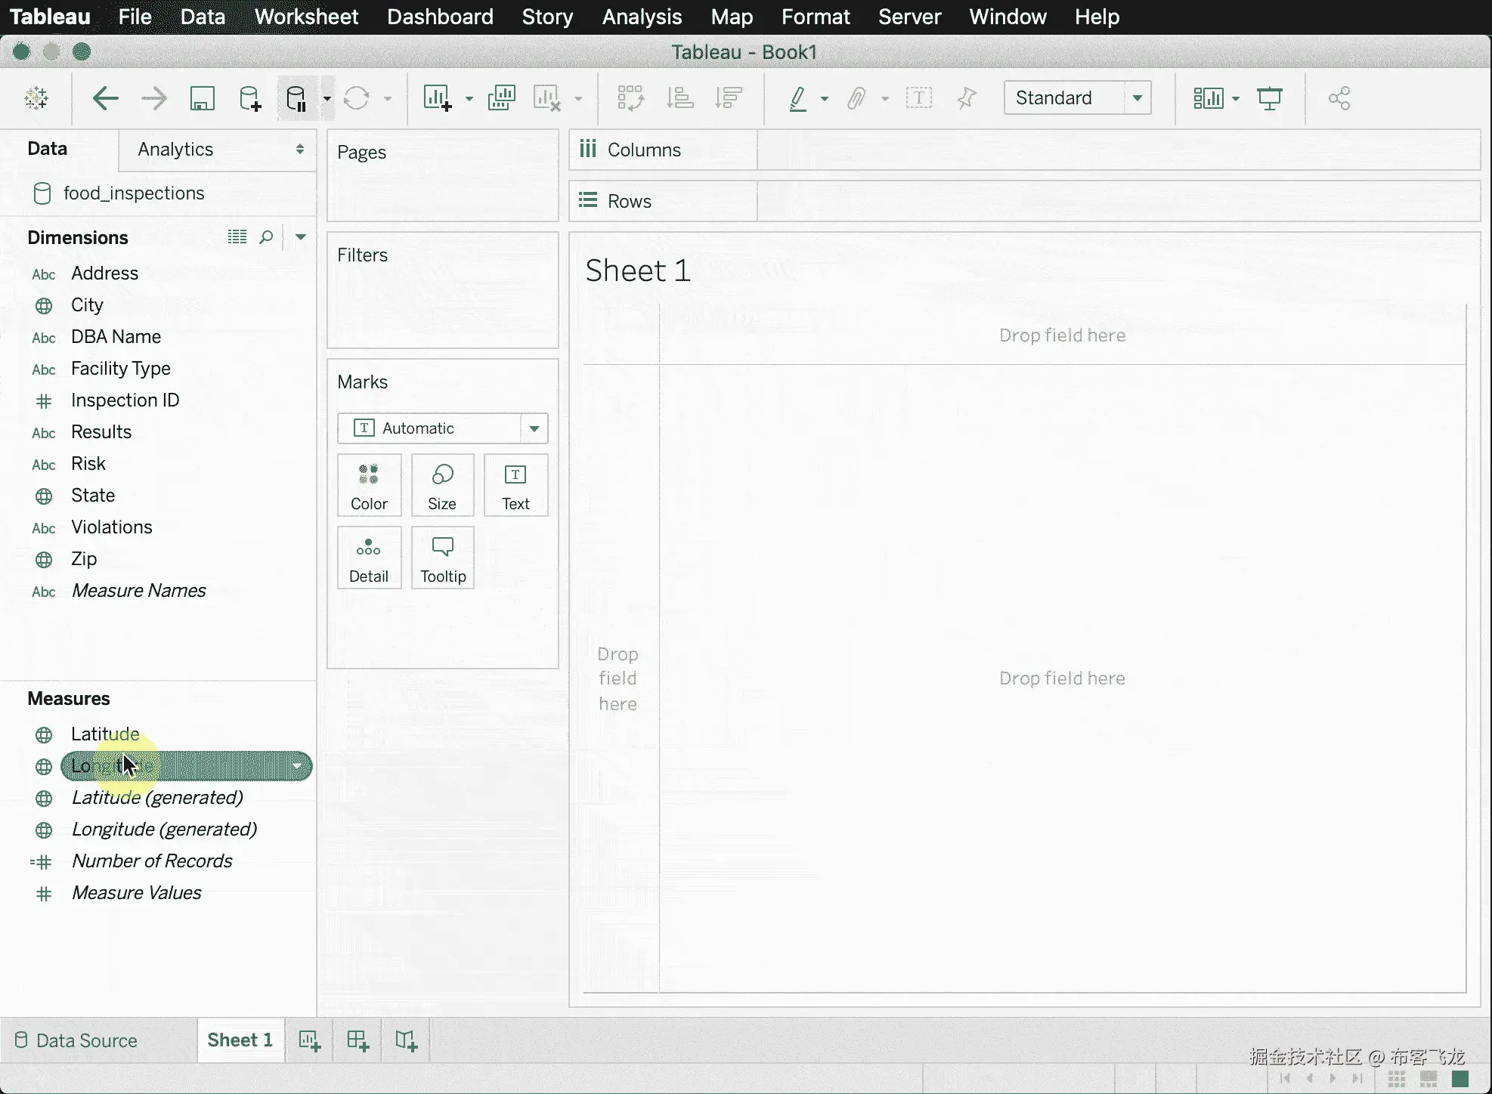Click the Sort ascending icon

pos(679,98)
